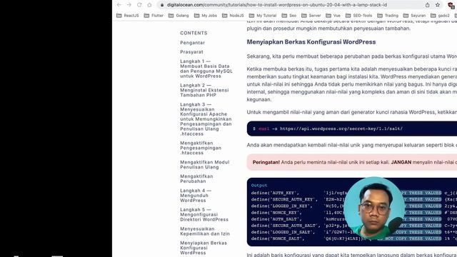
Task: Click the Output label in code block
Action: pyautogui.click(x=259, y=186)
